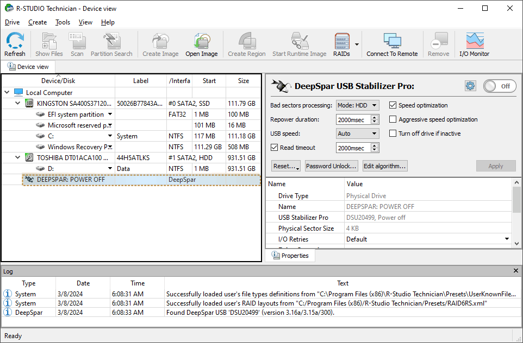
Task: Open Bad sectors processing mode dropdown
Action: pyautogui.click(x=358, y=106)
